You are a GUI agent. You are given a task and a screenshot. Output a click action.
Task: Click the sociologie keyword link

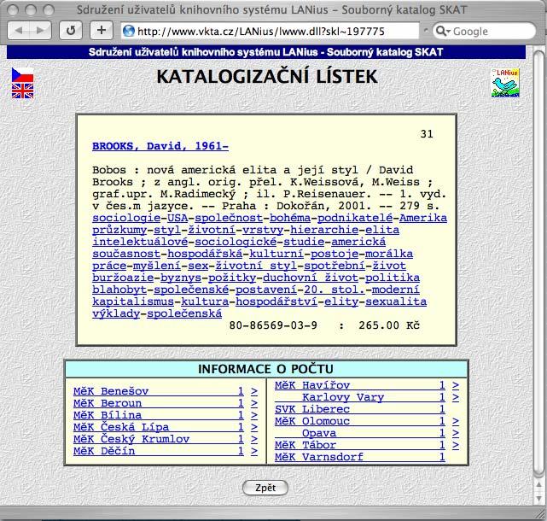[x=126, y=218]
